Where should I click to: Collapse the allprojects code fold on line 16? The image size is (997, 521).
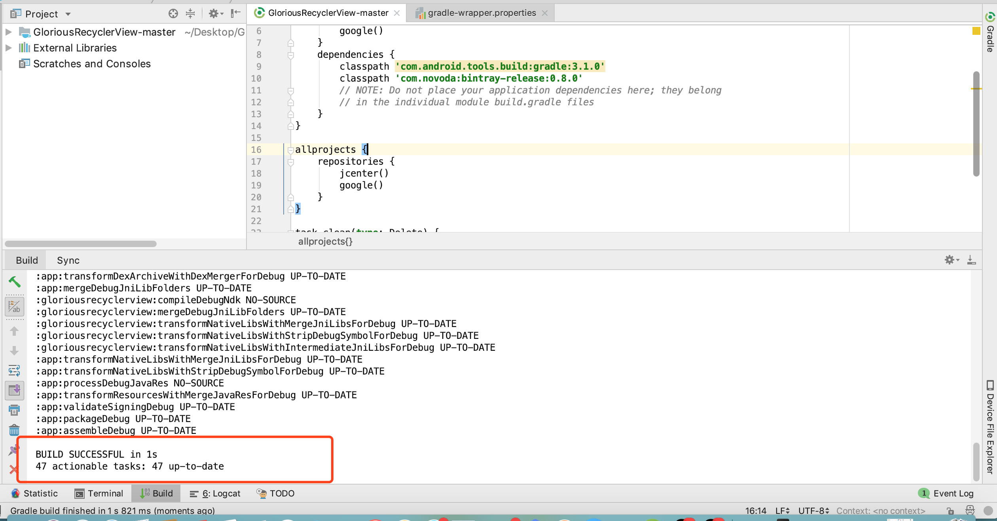(x=291, y=150)
